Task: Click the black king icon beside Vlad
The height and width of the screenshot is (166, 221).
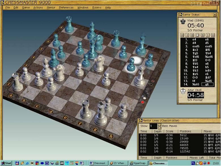Action: click(183, 22)
